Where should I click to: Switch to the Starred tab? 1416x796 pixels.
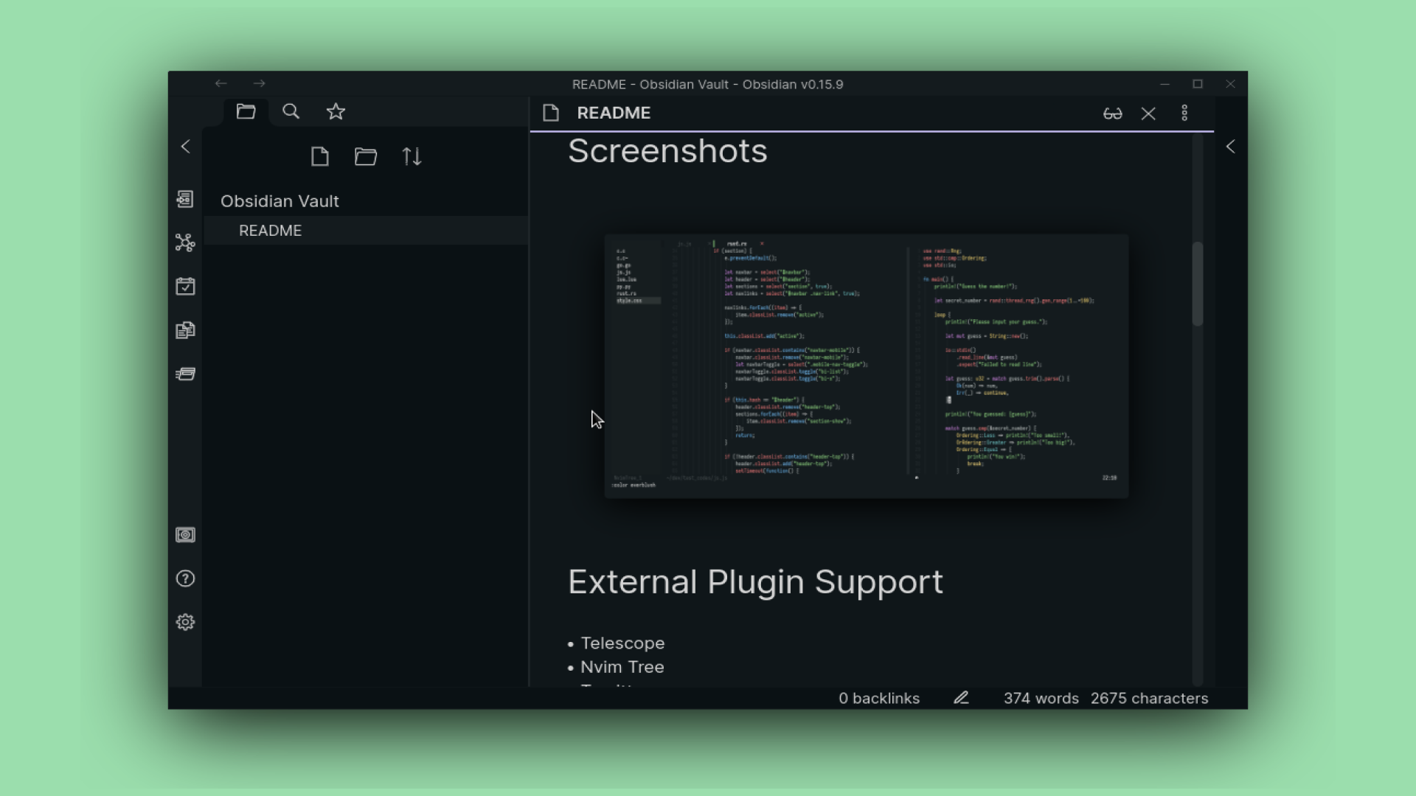pyautogui.click(x=336, y=111)
